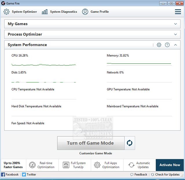Click the Game Fire logo in title bar
This screenshot has height=180, width=185.
pos(3,3)
